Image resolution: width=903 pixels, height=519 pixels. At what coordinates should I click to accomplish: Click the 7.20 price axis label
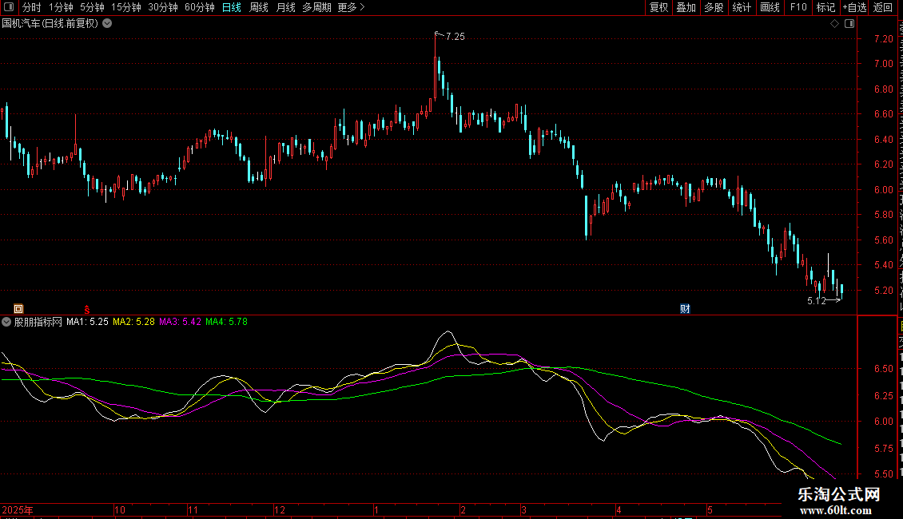[883, 39]
